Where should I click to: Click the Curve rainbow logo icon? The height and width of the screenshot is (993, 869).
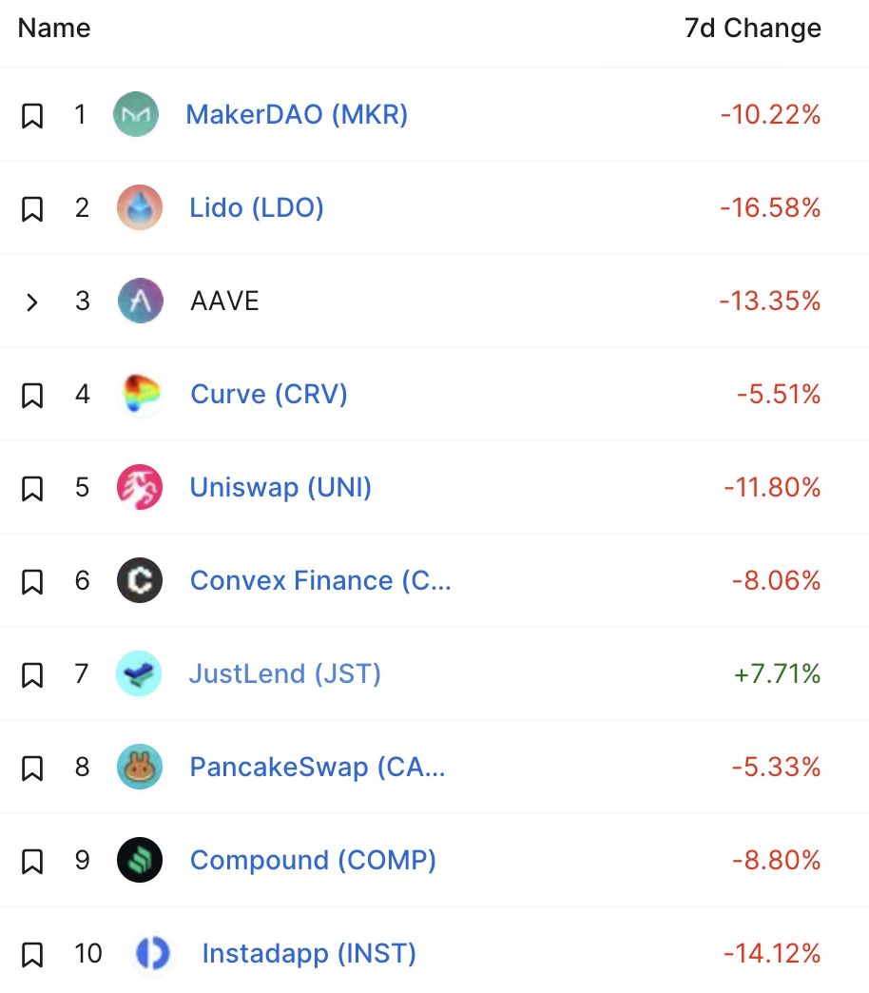[x=140, y=394]
